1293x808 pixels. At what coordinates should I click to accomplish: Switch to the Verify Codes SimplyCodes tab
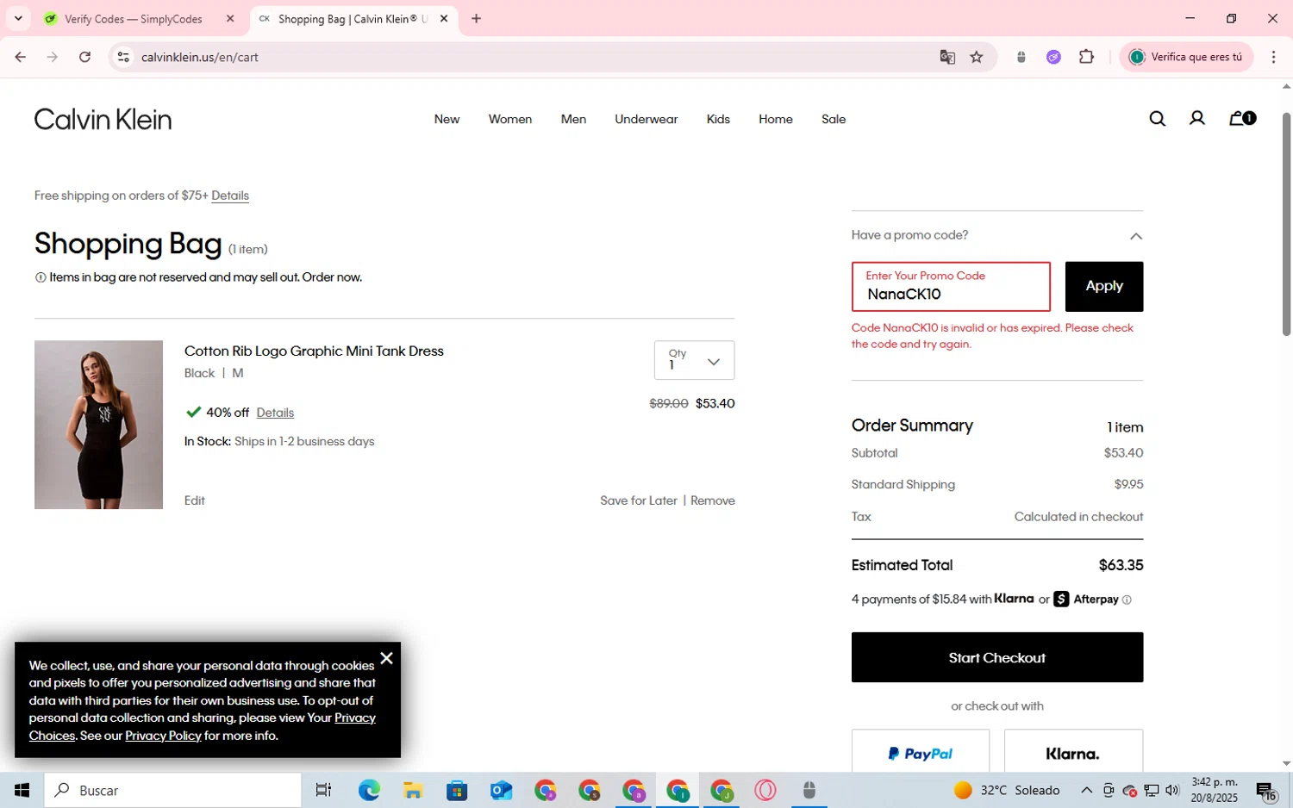(x=134, y=18)
